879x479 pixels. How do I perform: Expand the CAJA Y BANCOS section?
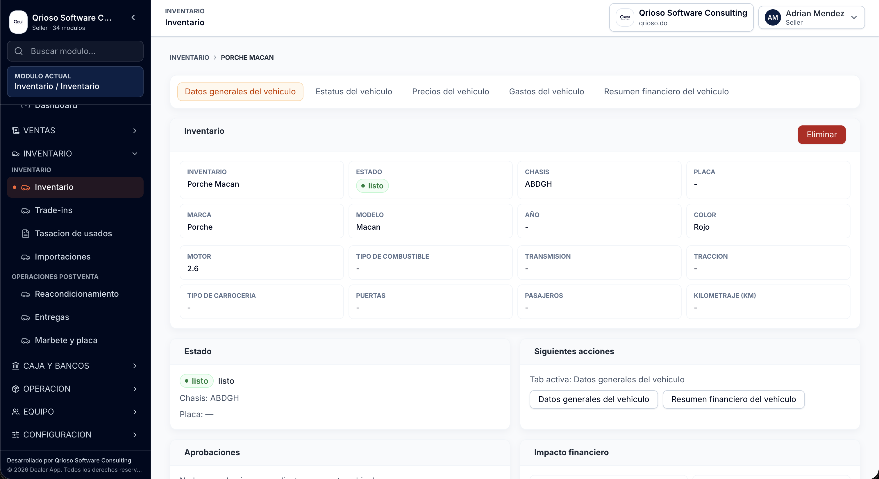(x=135, y=365)
